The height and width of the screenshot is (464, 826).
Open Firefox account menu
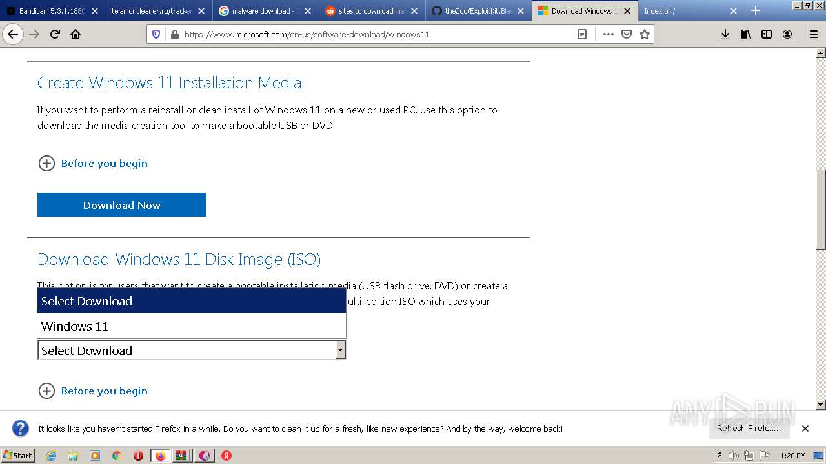[787, 34]
